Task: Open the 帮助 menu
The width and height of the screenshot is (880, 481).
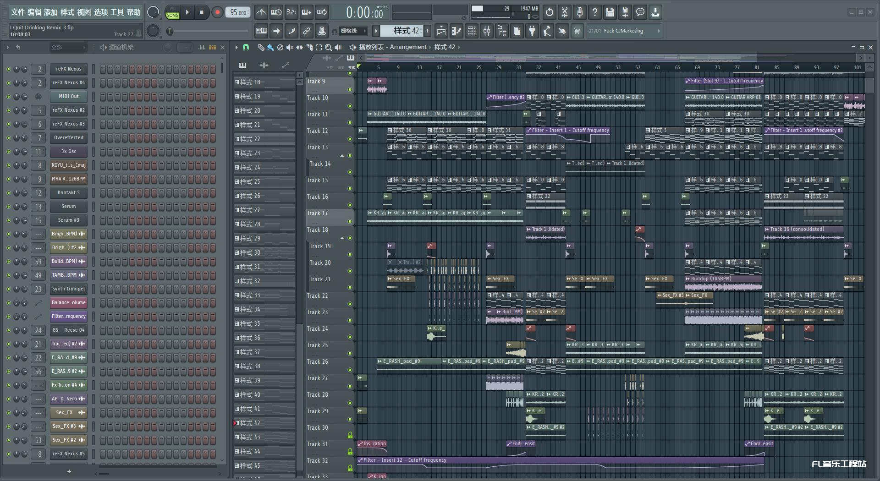Action: click(133, 12)
